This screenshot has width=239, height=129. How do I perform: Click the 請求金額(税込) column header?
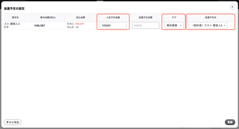[48, 17]
